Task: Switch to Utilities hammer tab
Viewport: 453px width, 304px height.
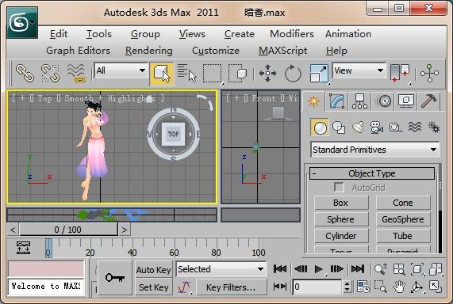Action: (x=428, y=101)
